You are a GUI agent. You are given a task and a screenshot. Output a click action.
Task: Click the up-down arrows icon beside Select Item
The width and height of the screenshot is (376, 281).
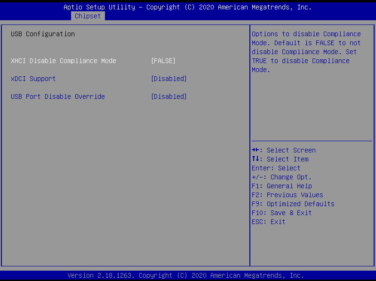point(256,159)
